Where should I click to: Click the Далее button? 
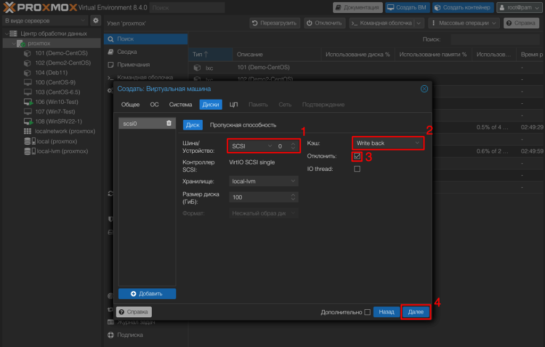[x=416, y=312]
